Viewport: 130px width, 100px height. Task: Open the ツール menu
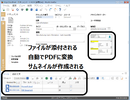[58, 6]
